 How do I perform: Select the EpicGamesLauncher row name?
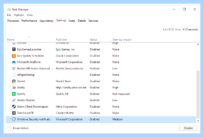(x=29, y=49)
